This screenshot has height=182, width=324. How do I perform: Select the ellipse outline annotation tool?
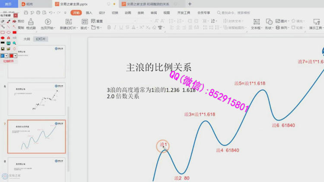point(8,32)
